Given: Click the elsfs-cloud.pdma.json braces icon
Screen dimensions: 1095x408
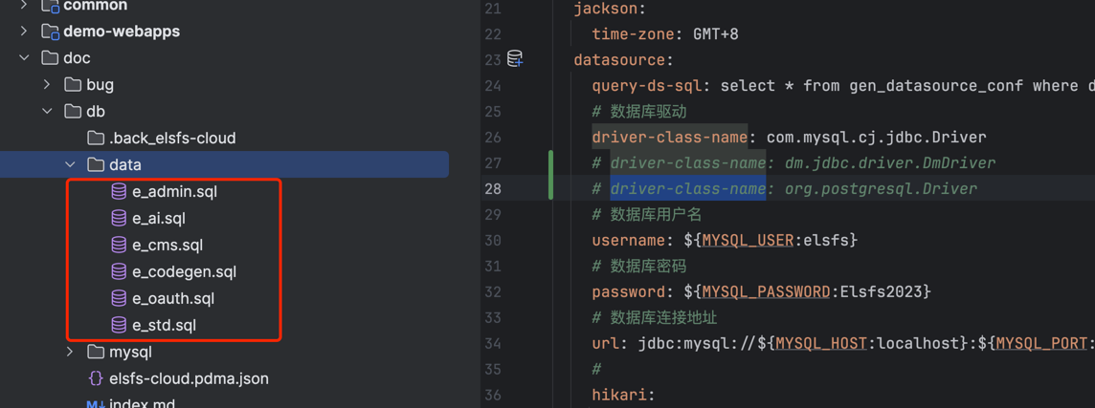Looking at the screenshot, I should coord(96,378).
